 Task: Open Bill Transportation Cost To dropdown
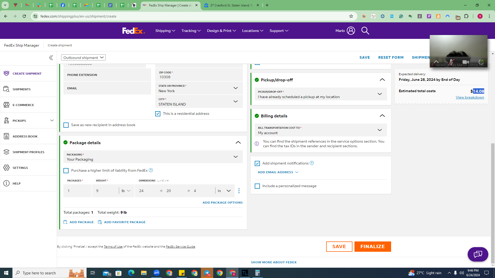(x=321, y=130)
